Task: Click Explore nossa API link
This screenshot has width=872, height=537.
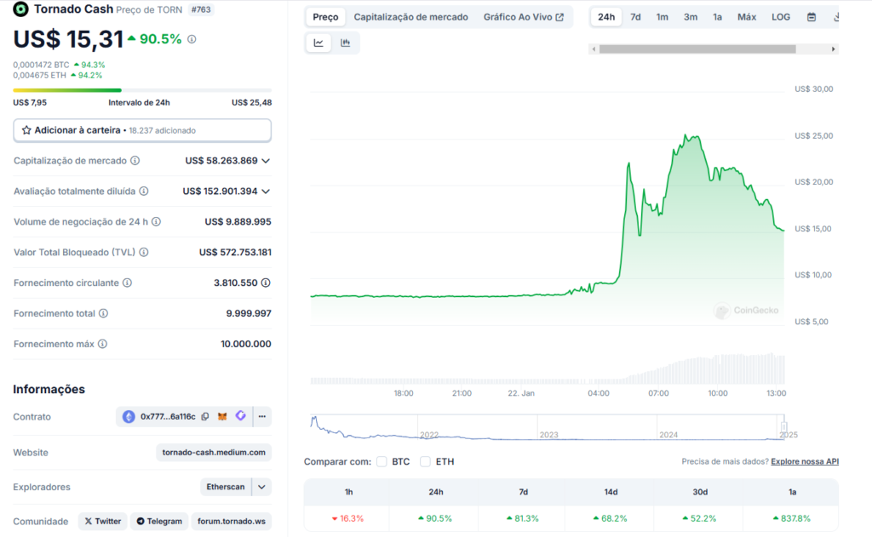Action: click(x=805, y=461)
